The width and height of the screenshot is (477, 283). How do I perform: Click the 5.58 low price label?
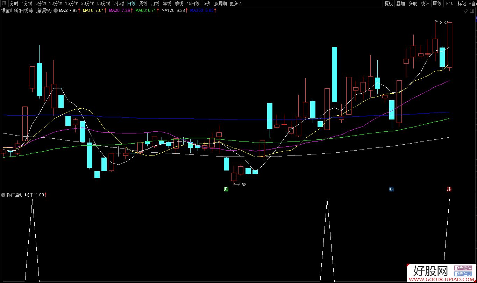242,185
